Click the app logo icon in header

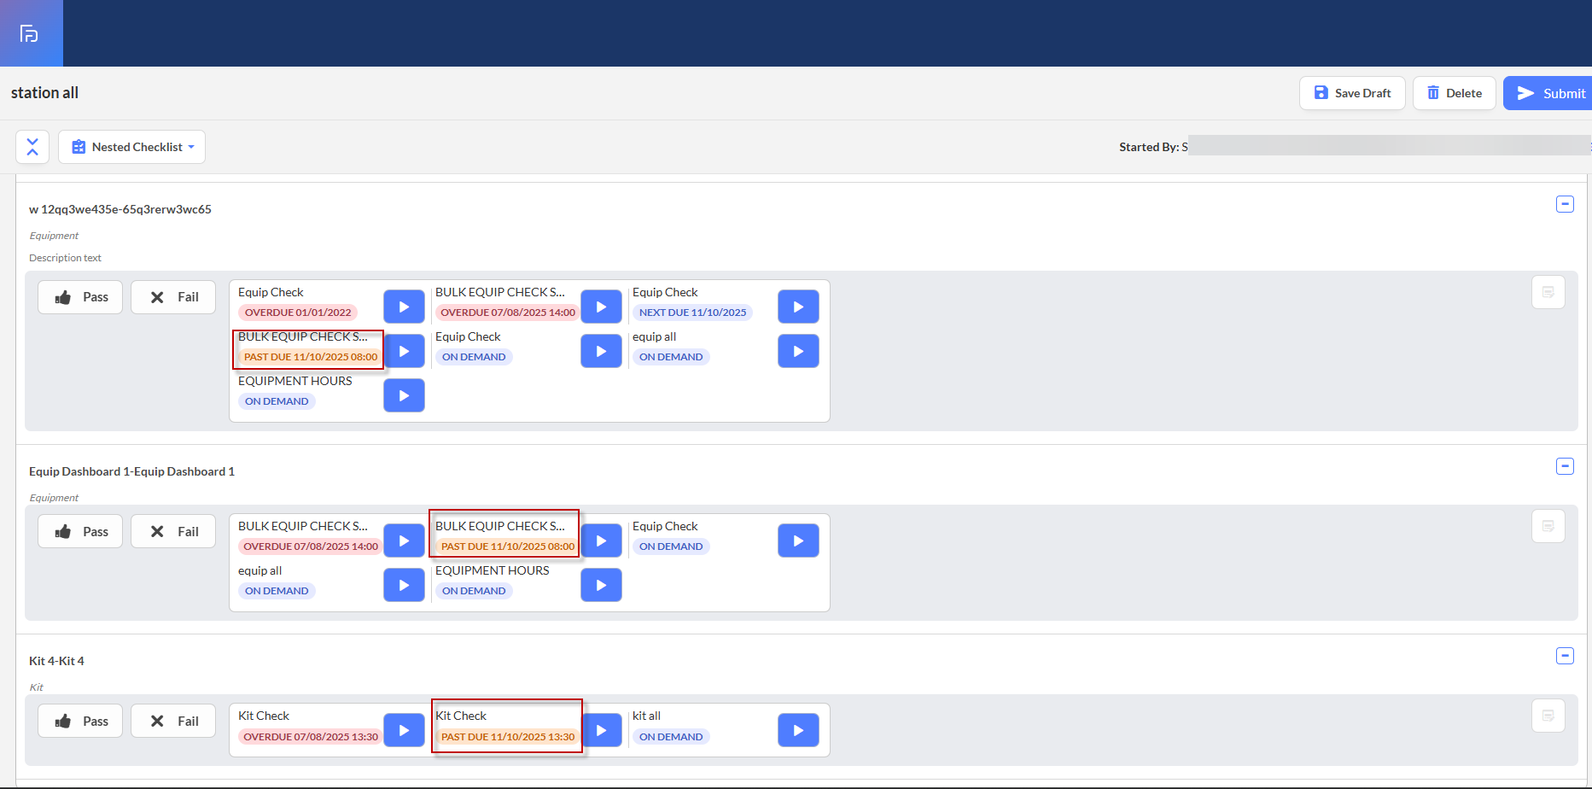[30, 33]
